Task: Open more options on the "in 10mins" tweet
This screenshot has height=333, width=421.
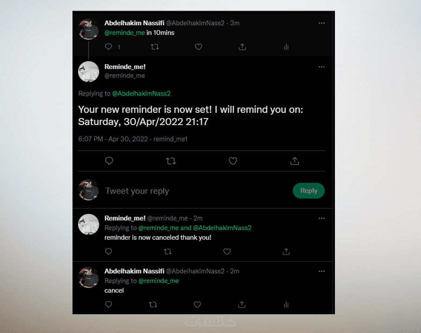Action: (321, 23)
